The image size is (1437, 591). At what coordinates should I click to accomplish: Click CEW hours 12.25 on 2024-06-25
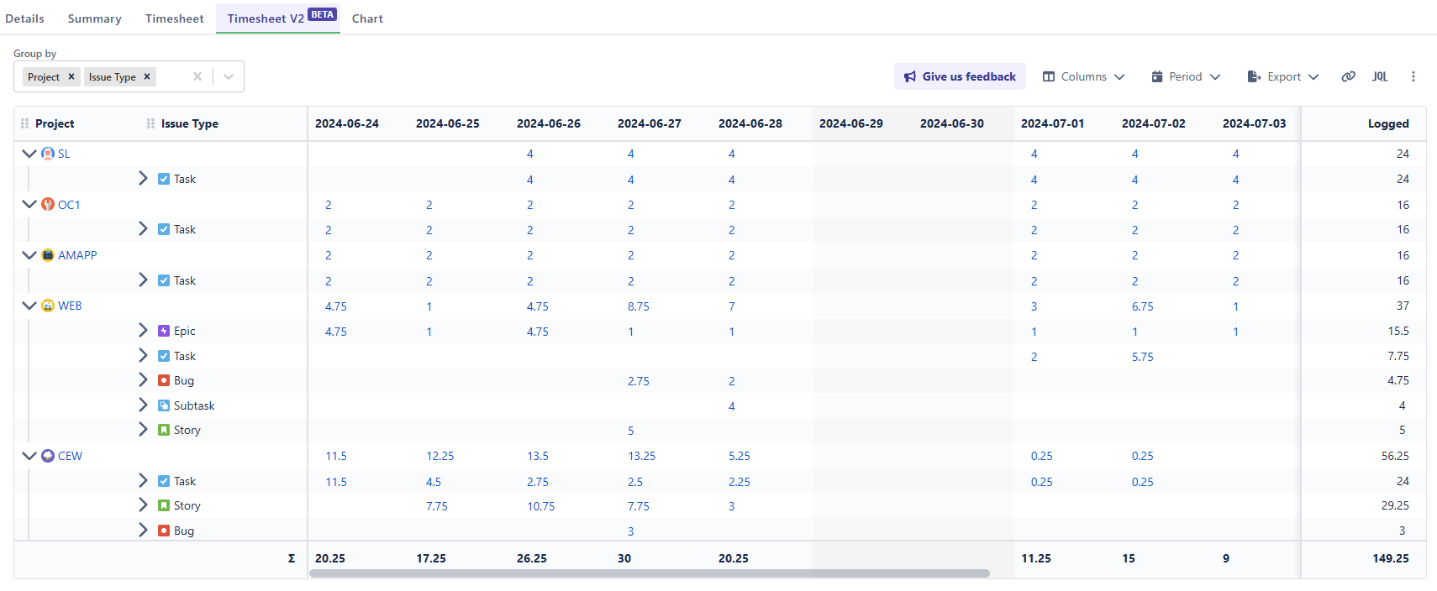pos(440,456)
